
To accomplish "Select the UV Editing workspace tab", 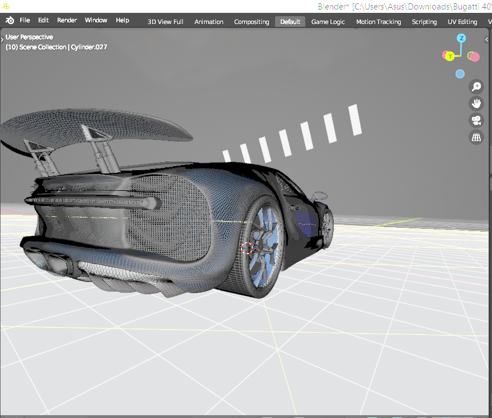I will (462, 22).
